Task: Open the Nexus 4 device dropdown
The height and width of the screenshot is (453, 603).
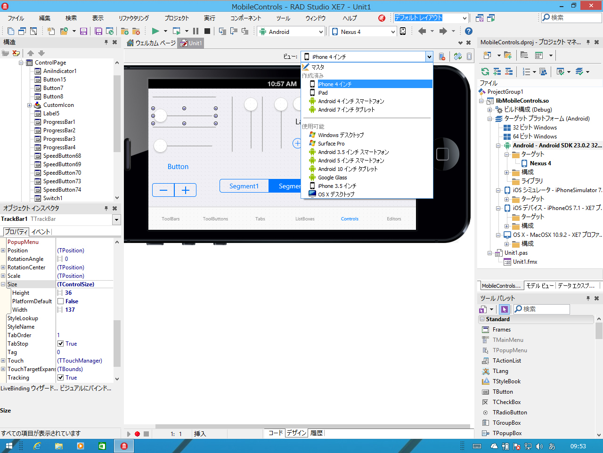Action: [393, 32]
